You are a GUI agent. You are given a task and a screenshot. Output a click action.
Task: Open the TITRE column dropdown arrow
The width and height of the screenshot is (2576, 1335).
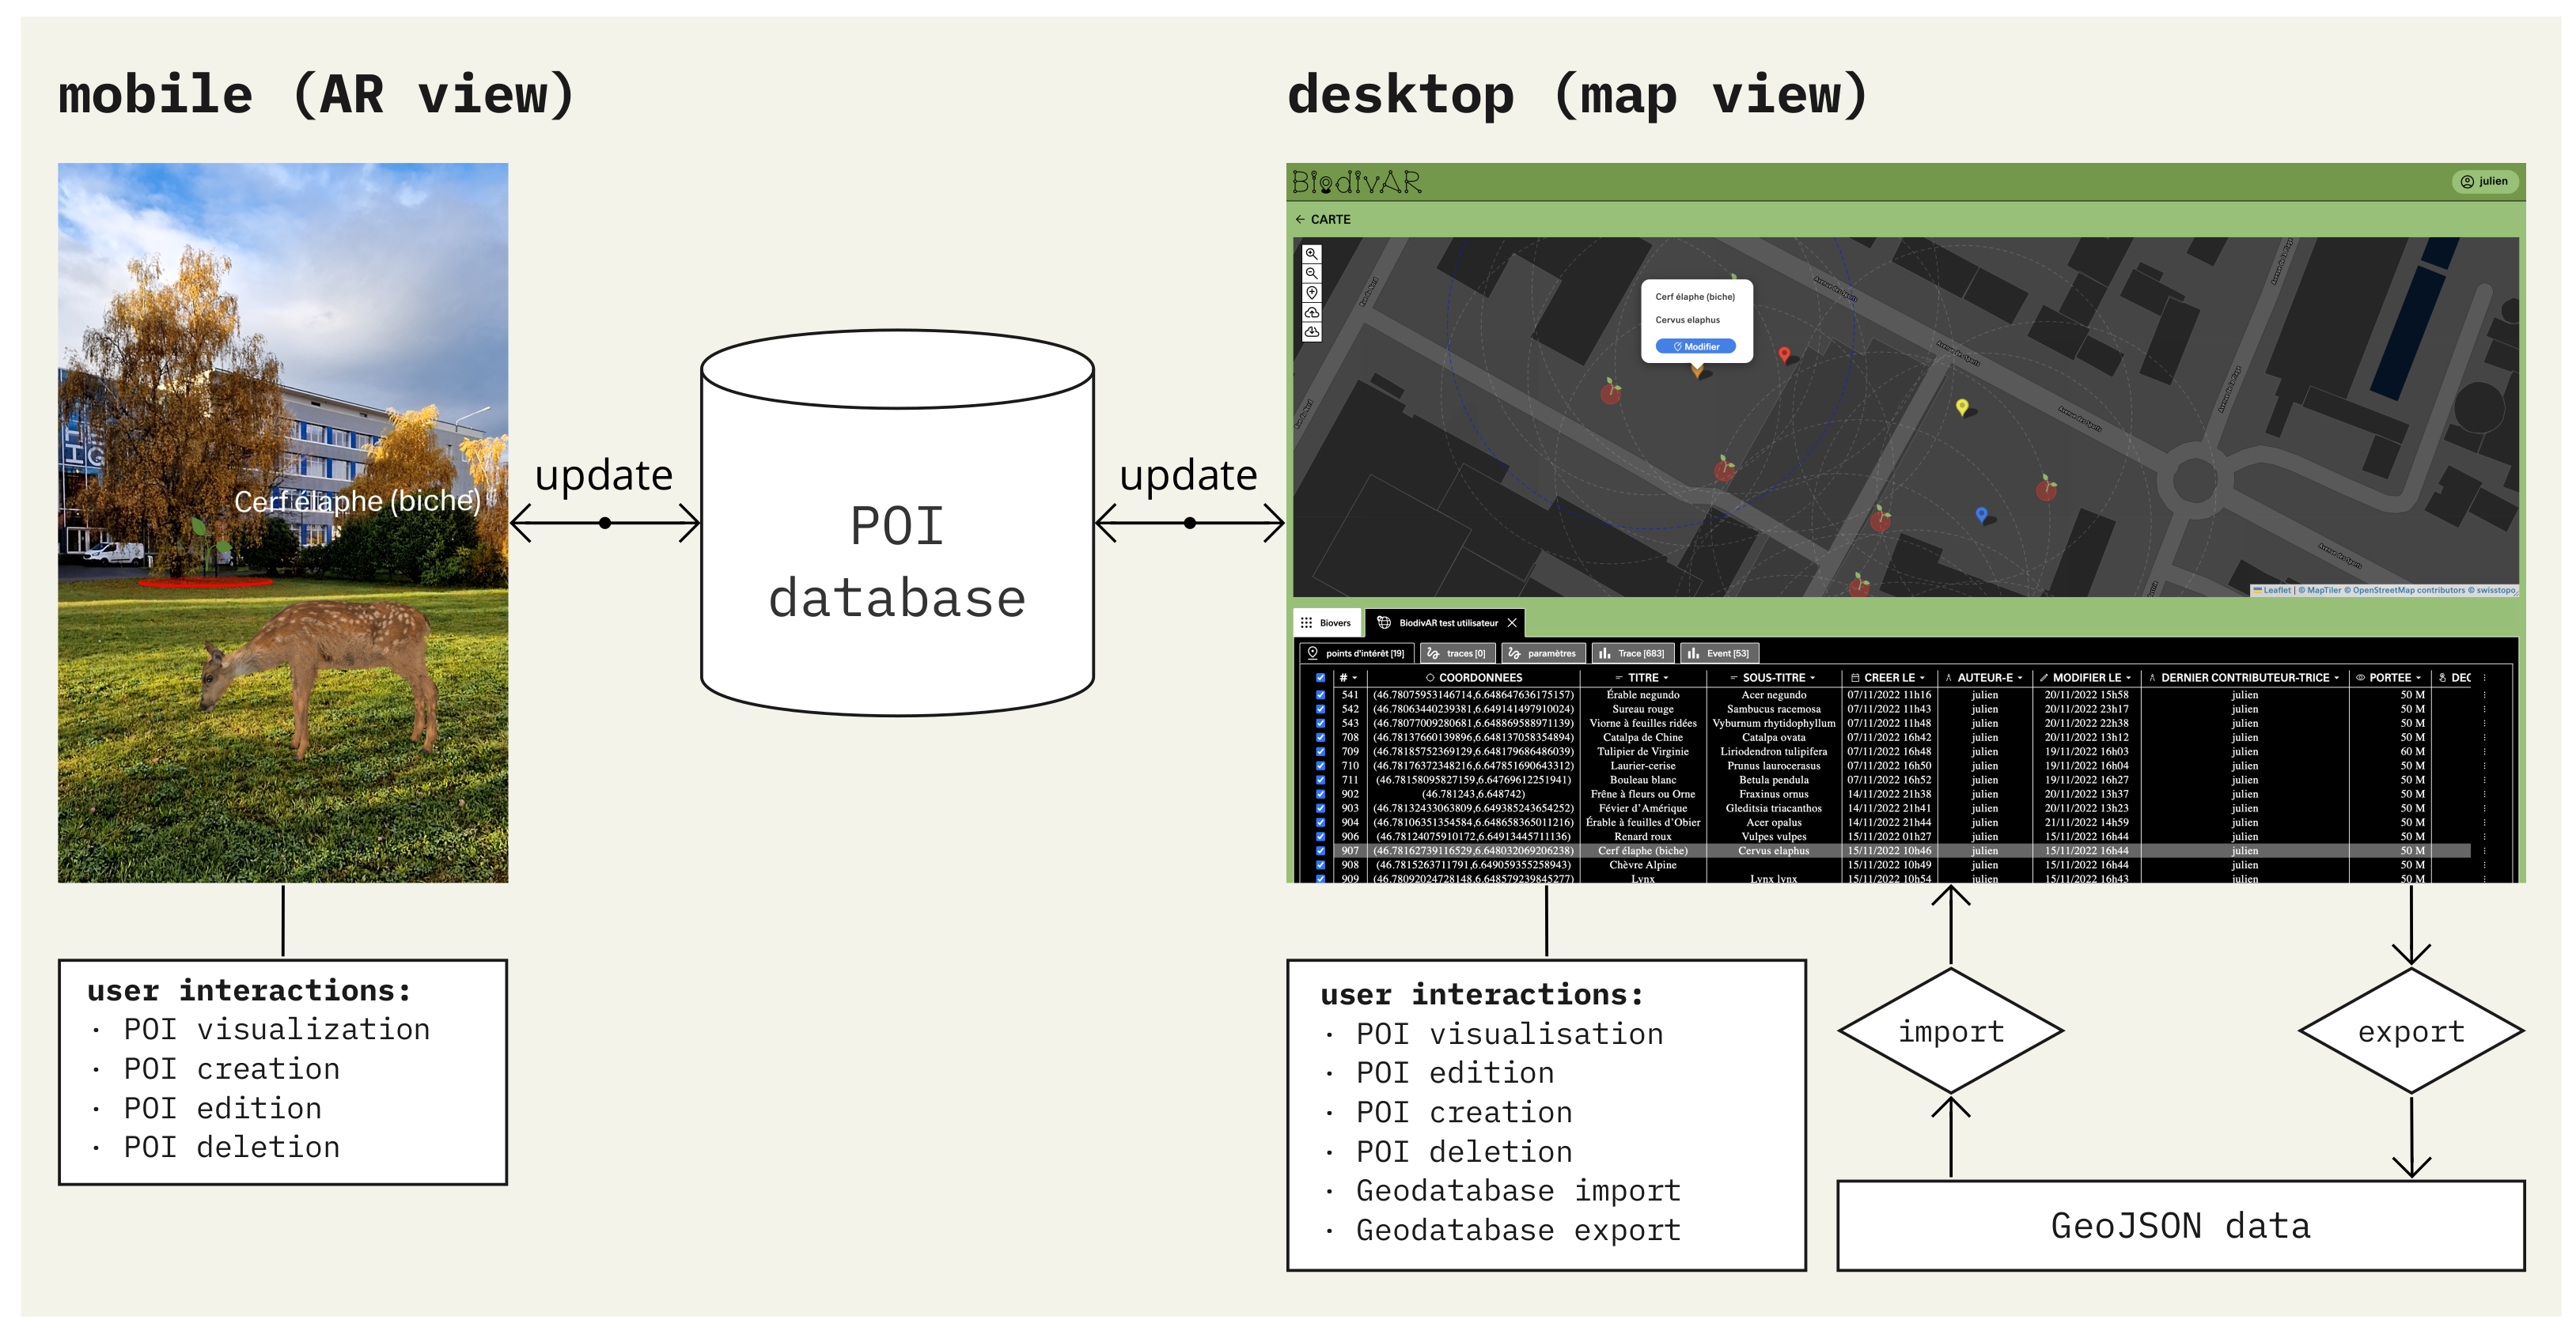tap(1666, 678)
